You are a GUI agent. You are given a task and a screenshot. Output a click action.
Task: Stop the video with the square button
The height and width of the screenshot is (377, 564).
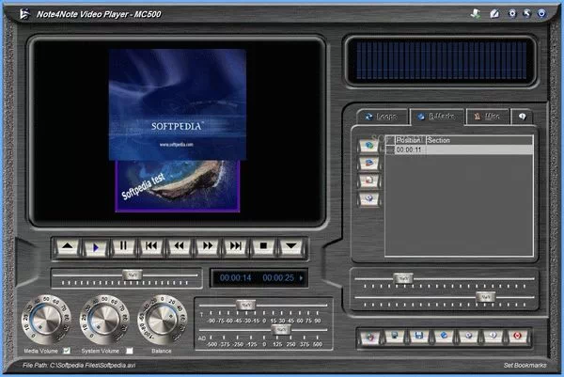pyautogui.click(x=264, y=246)
